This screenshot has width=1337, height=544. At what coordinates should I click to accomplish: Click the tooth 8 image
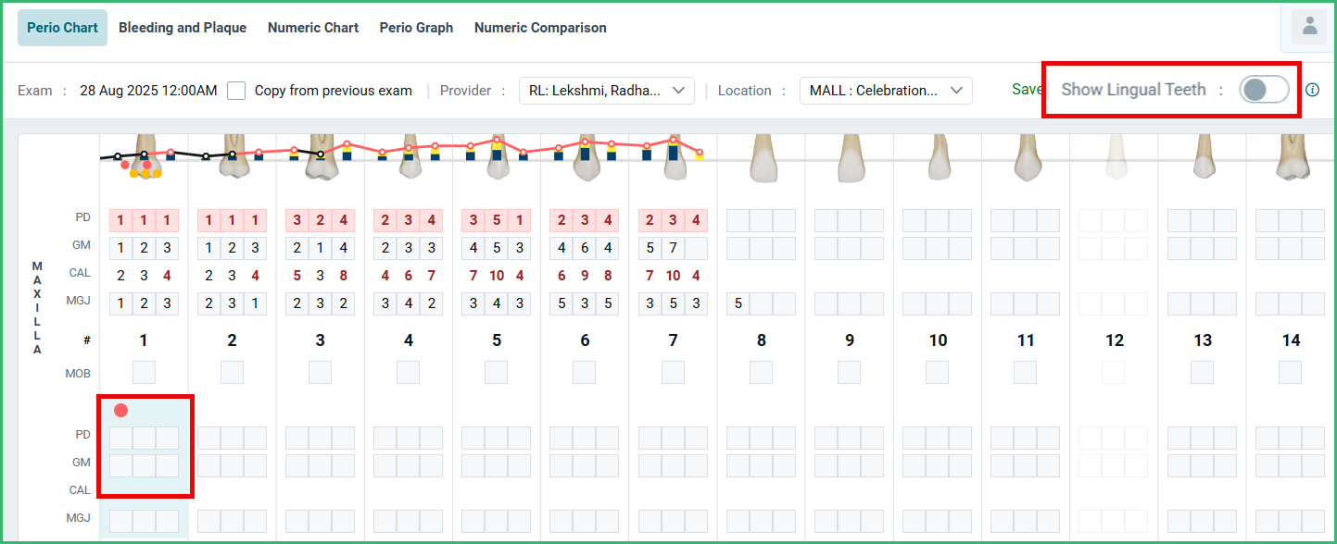762,159
